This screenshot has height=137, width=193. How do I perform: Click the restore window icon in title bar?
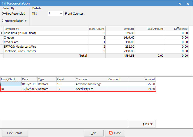(180, 4)
